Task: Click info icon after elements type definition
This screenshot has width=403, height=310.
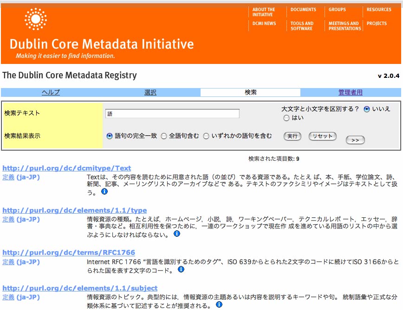Action: click(x=176, y=234)
